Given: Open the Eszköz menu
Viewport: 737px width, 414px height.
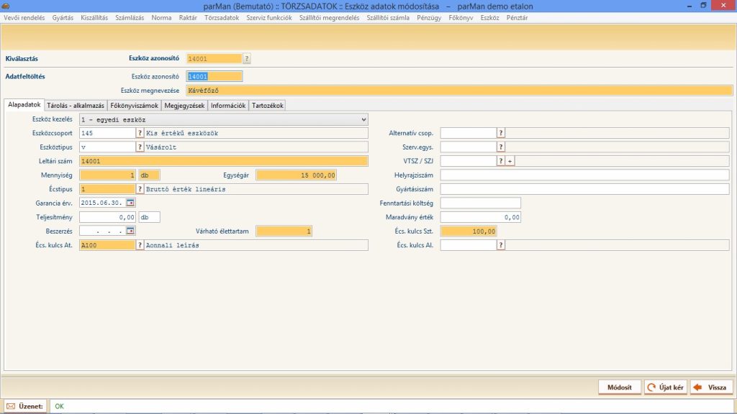Looking at the screenshot, I should tap(489, 18).
